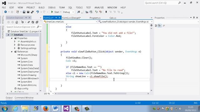The image size is (200, 112).
Task: Click Collapse All icon in Solution Explorer
Action: (x=37, y=22)
